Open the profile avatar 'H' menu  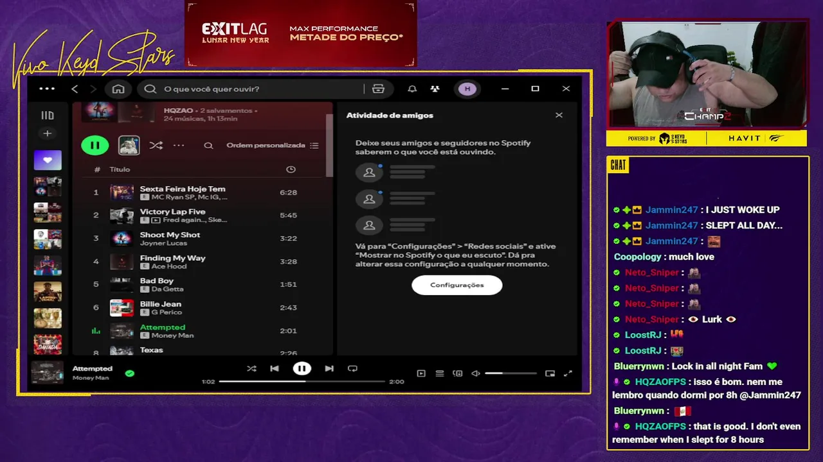click(x=467, y=89)
